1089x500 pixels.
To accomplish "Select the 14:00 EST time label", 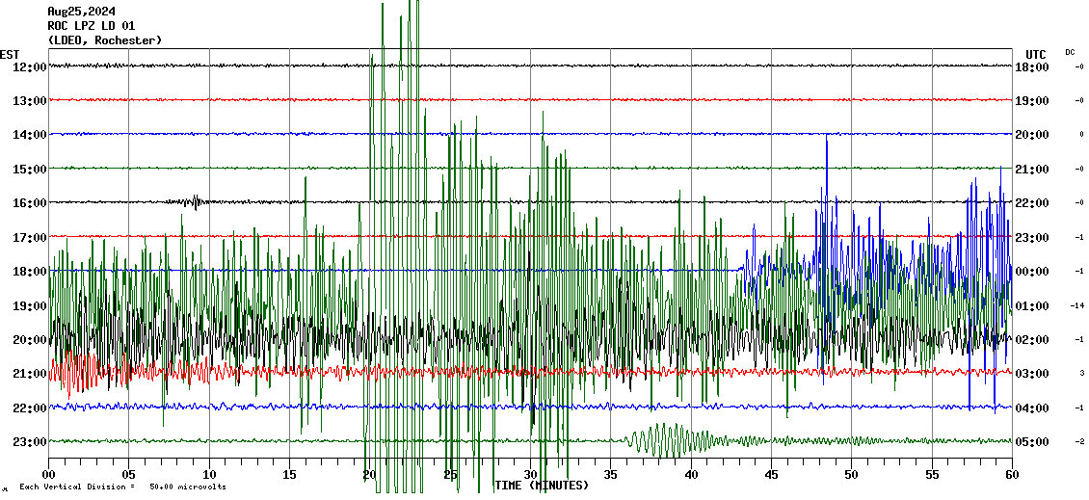I will point(29,136).
